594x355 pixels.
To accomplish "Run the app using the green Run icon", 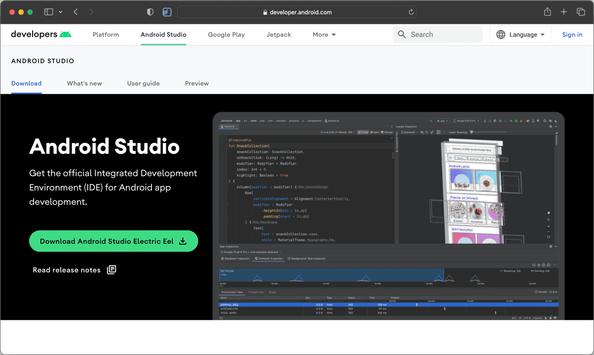I will [x=500, y=120].
